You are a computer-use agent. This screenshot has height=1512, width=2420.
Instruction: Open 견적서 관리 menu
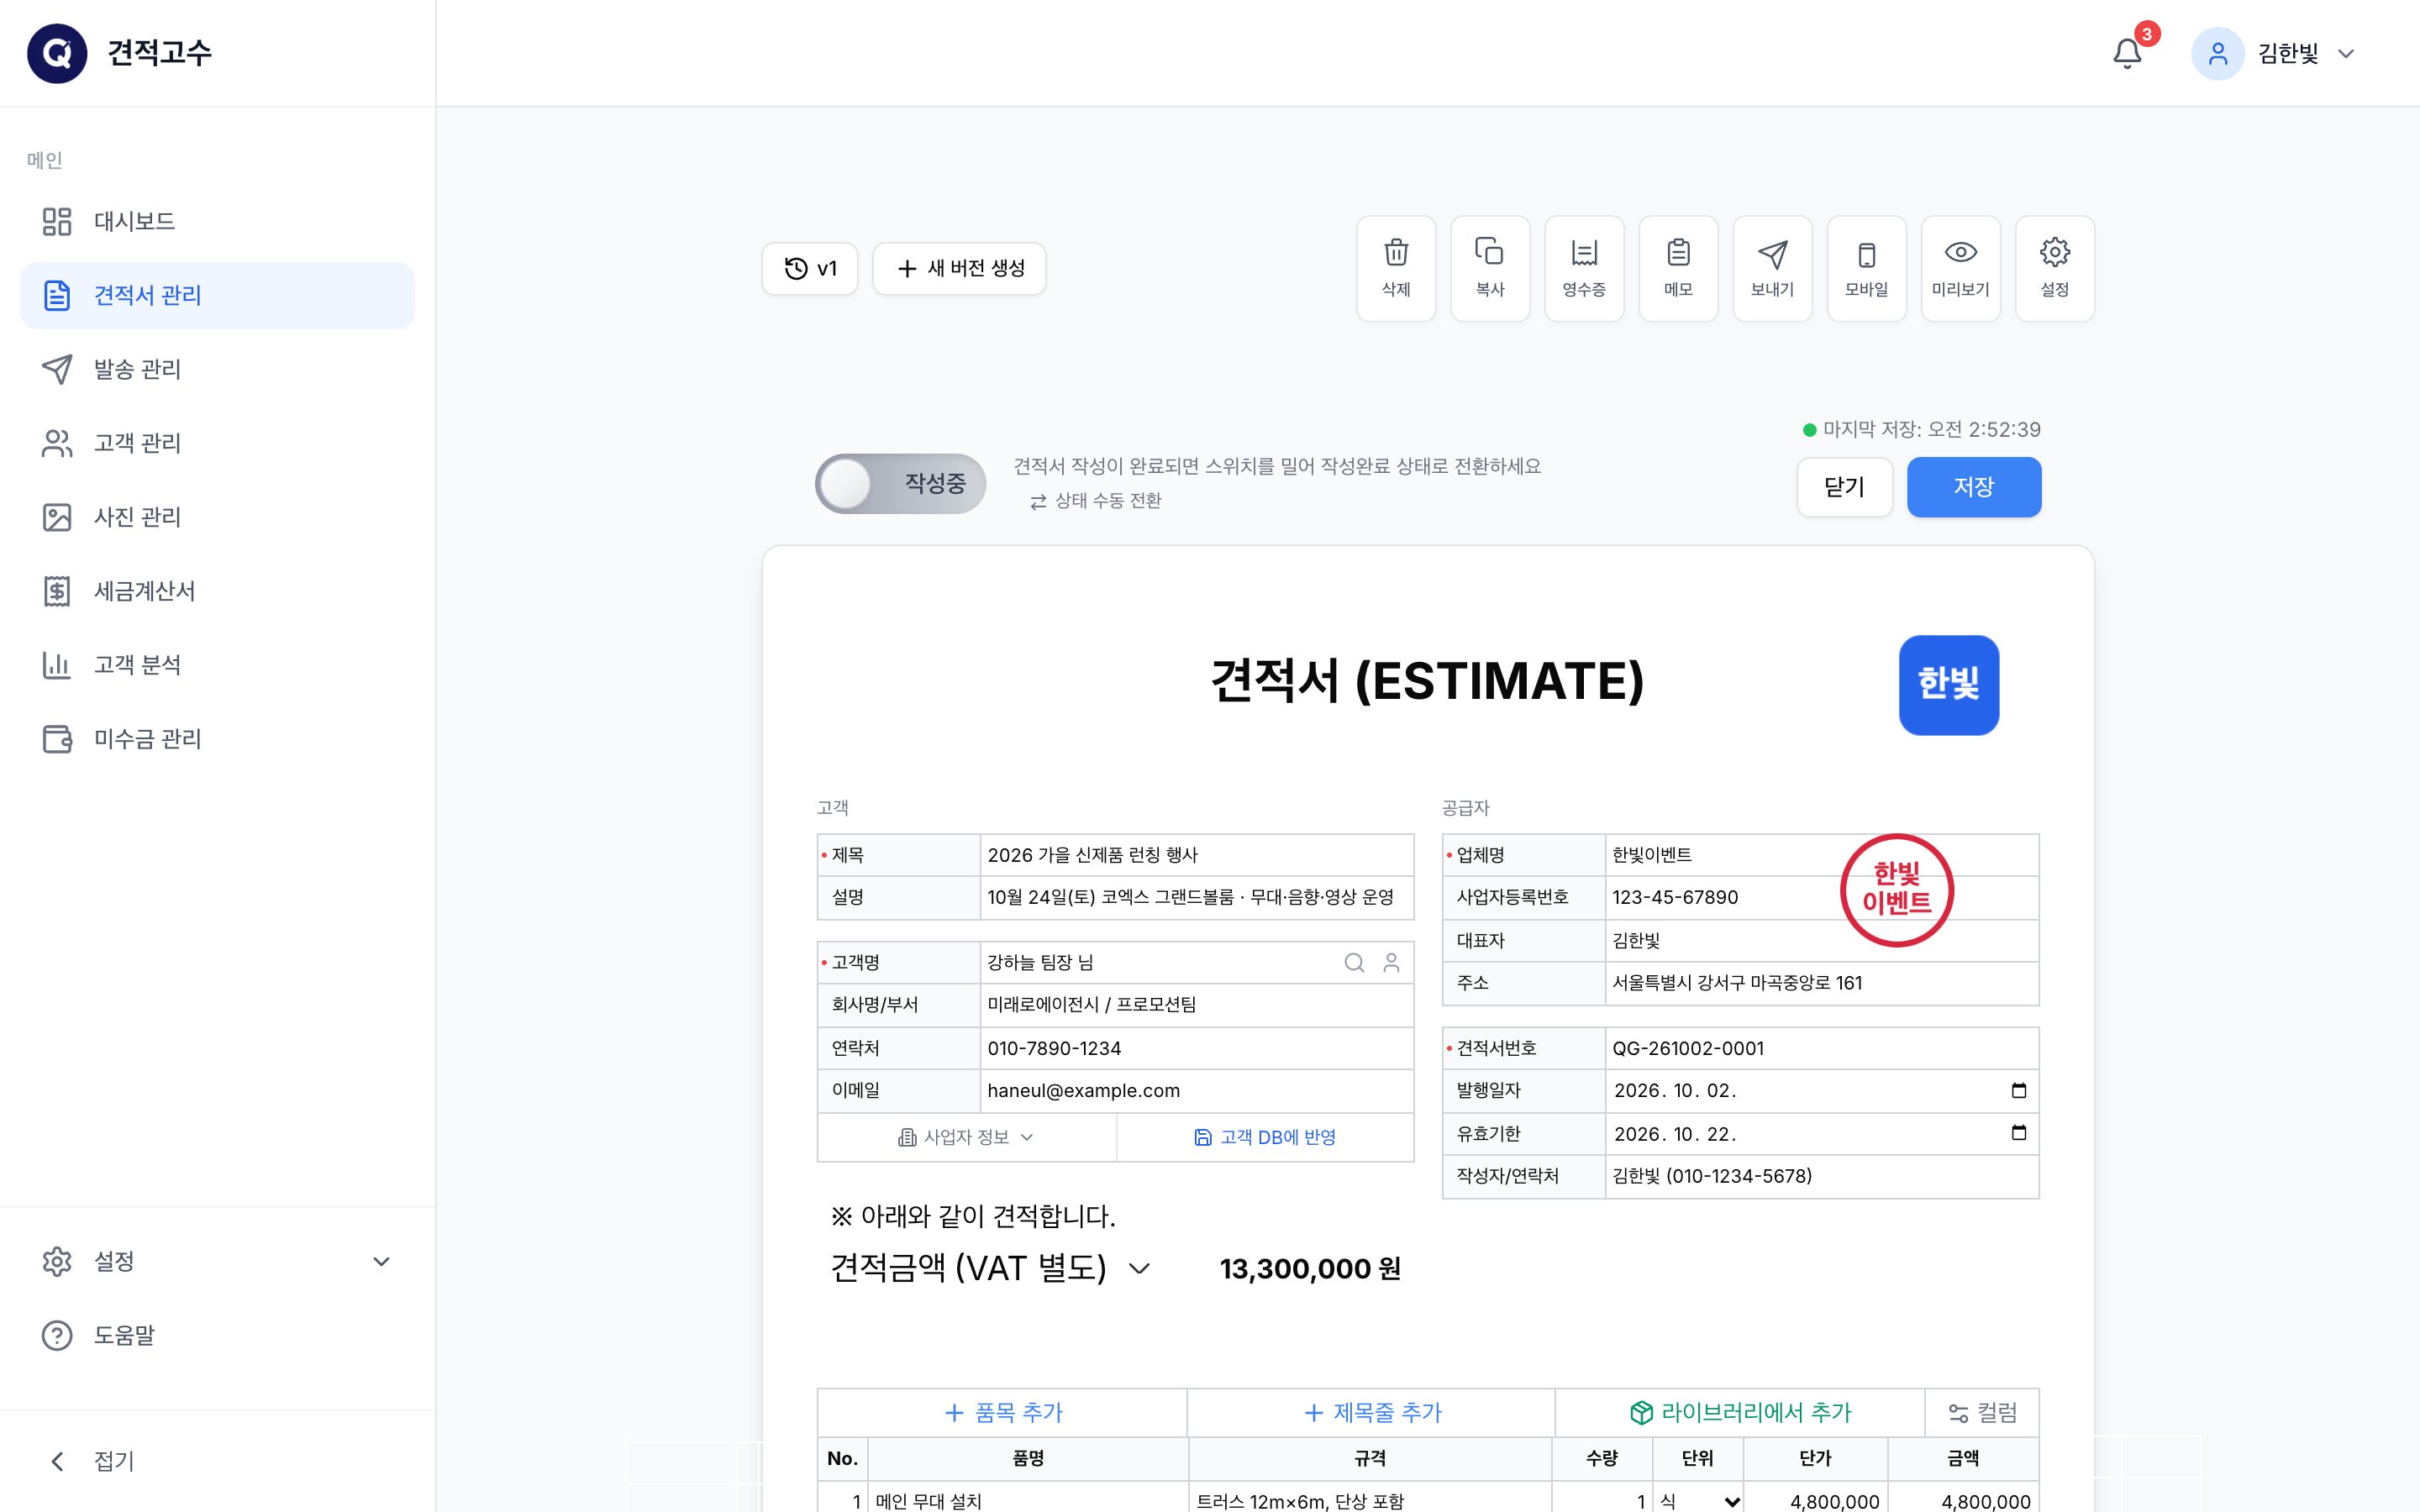coord(217,295)
